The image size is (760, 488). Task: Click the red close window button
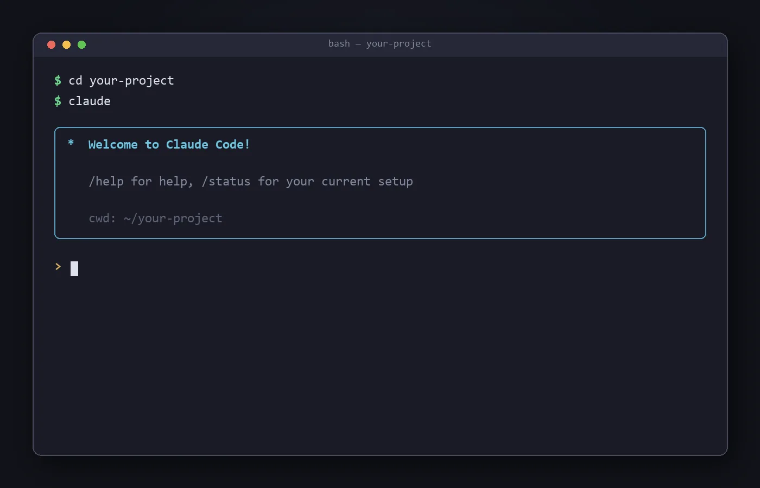click(x=52, y=45)
